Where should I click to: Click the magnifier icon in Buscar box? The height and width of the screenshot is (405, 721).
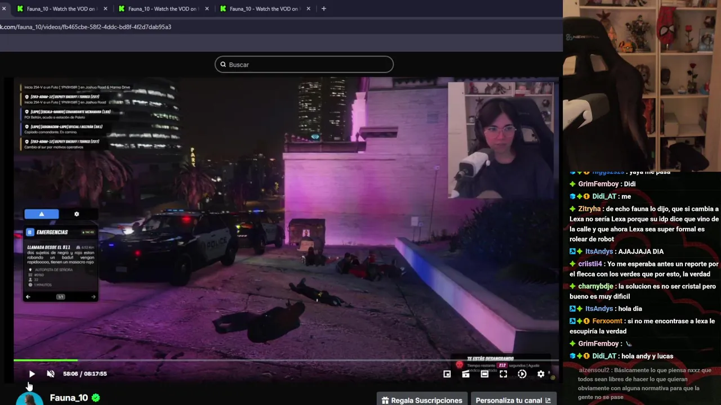pyautogui.click(x=223, y=65)
